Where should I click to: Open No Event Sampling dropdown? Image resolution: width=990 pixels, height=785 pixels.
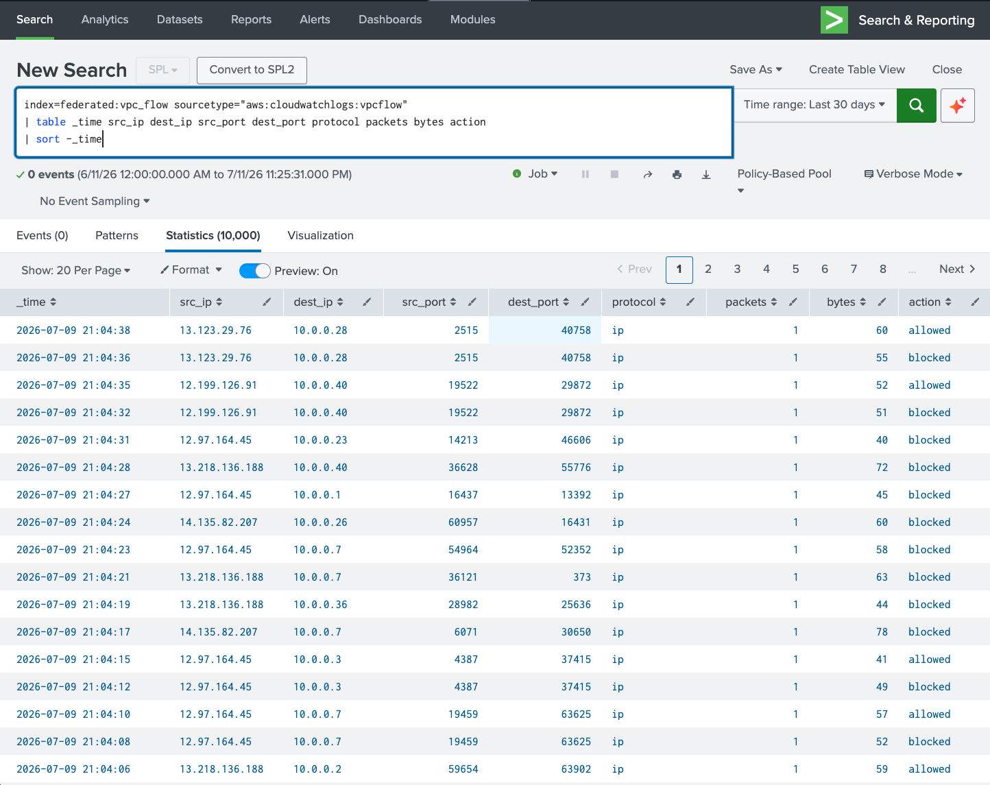click(95, 201)
